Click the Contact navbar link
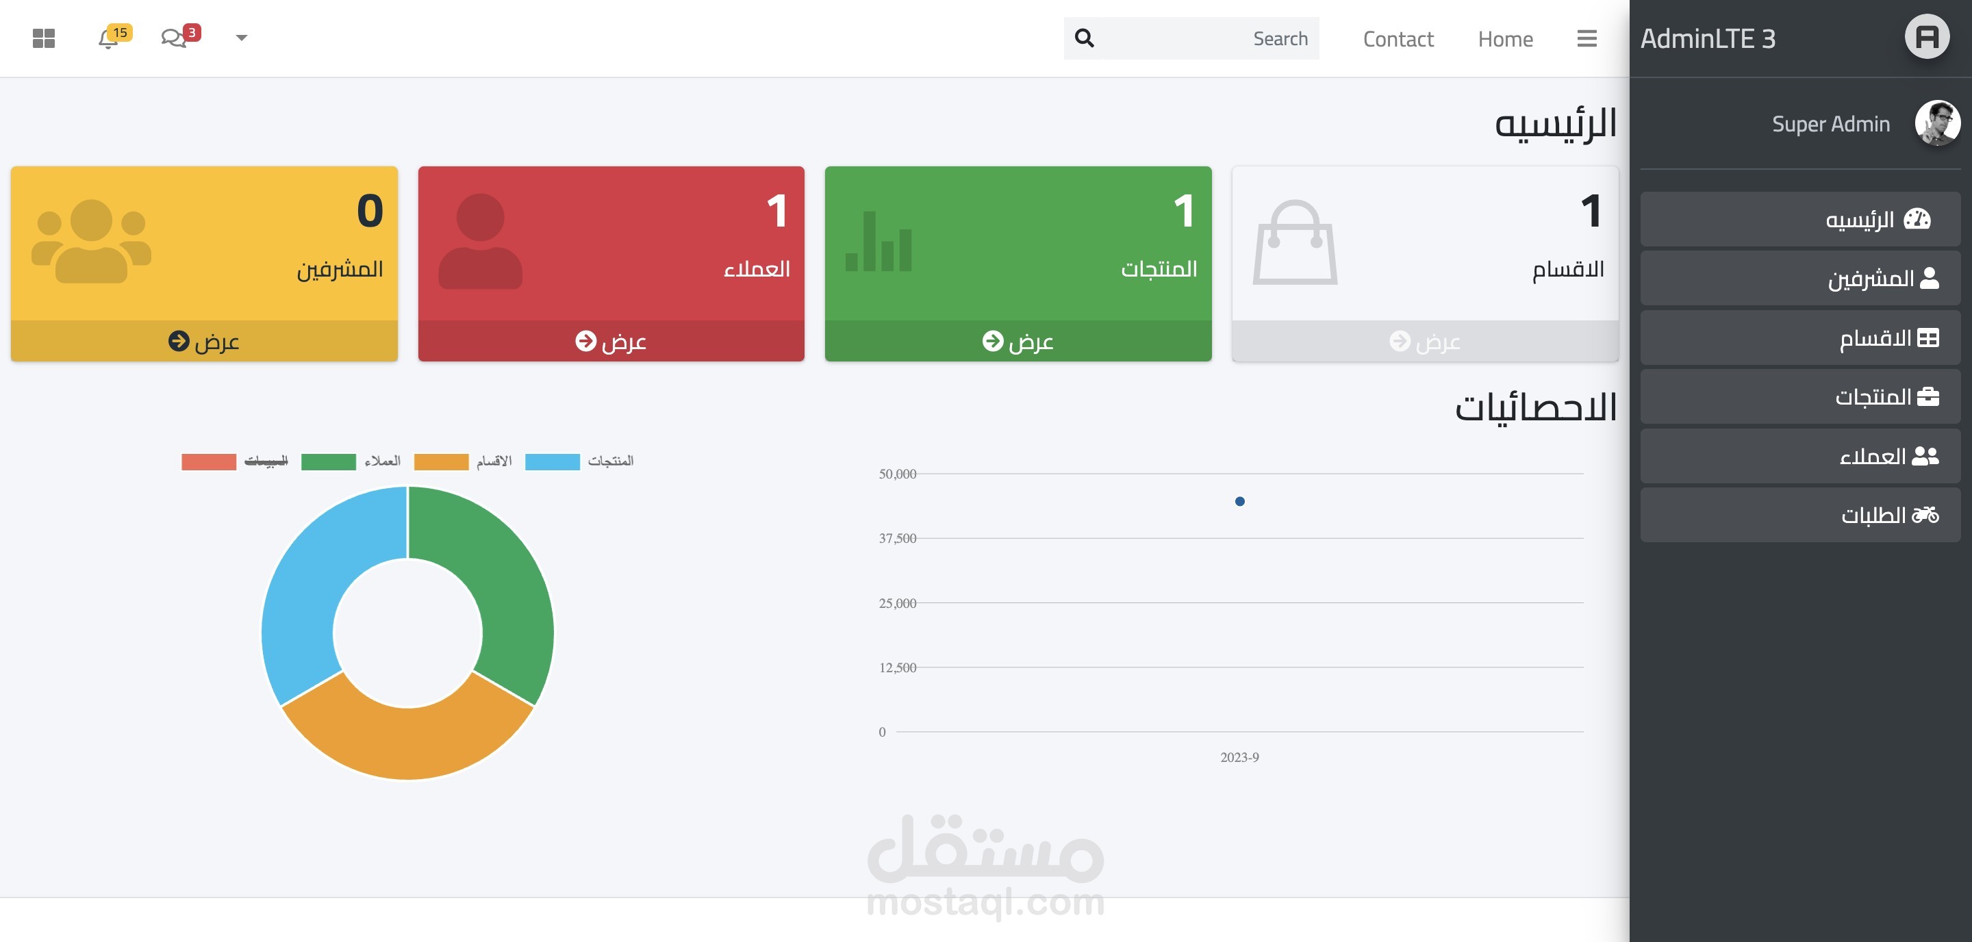 [x=1398, y=39]
